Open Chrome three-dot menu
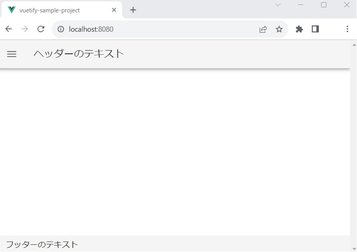 (347, 29)
